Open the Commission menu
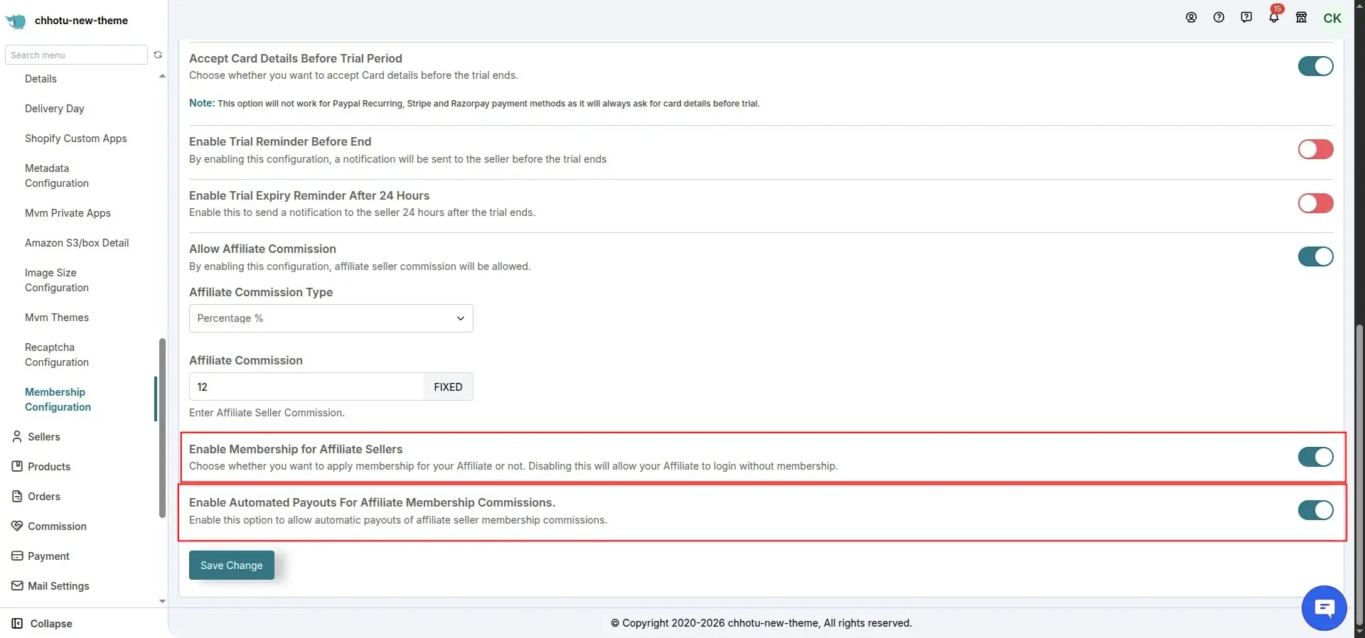 57,526
